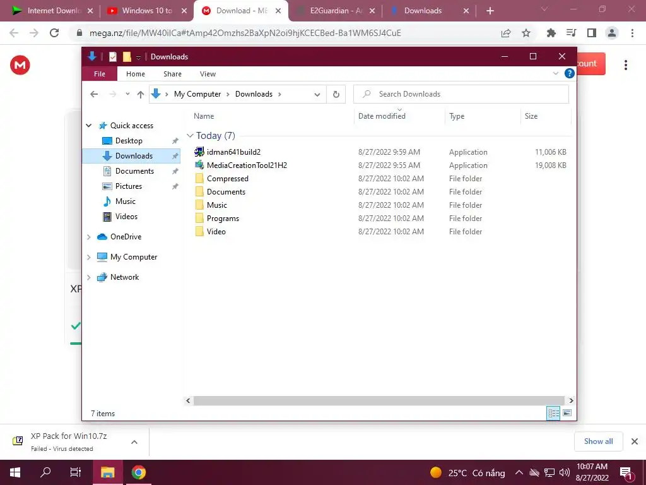Click New folder icon in Explorer title bar
646x485 pixels.
tap(127, 57)
